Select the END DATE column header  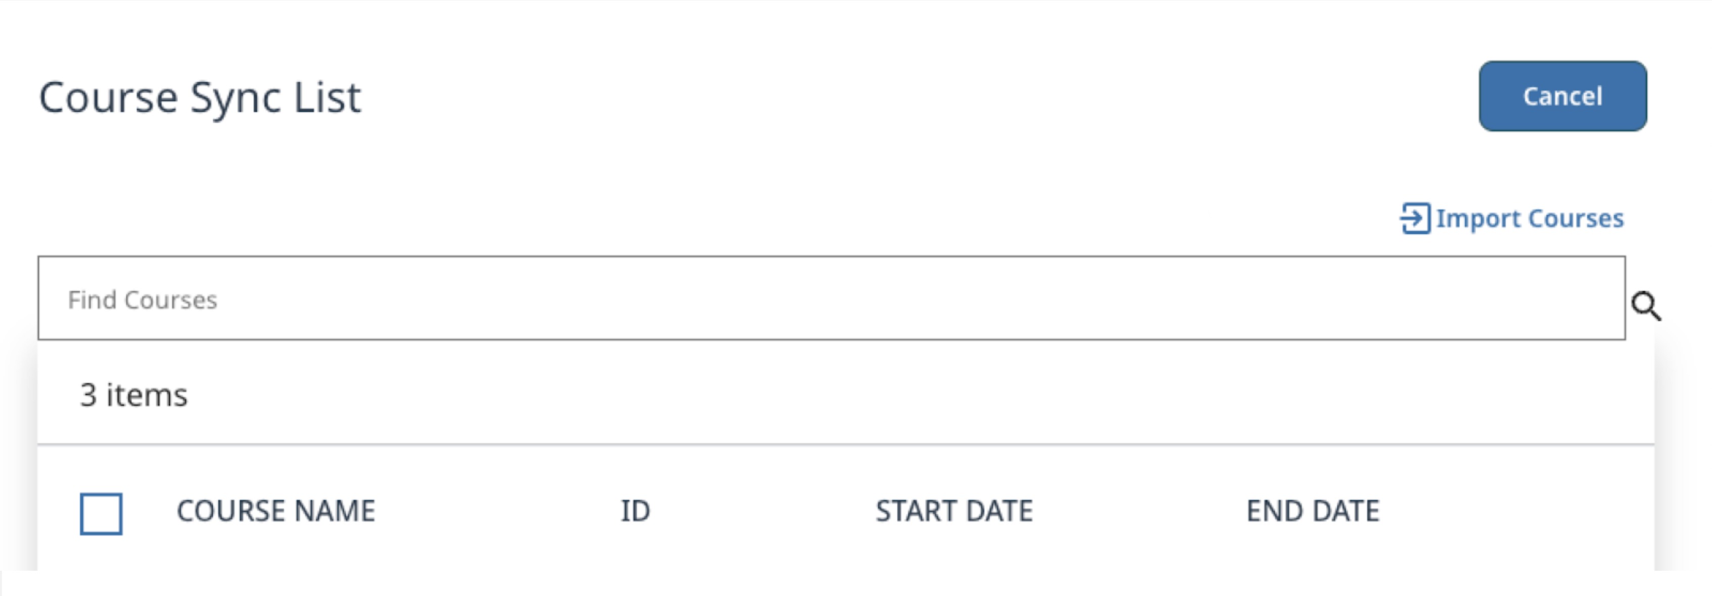[1314, 510]
